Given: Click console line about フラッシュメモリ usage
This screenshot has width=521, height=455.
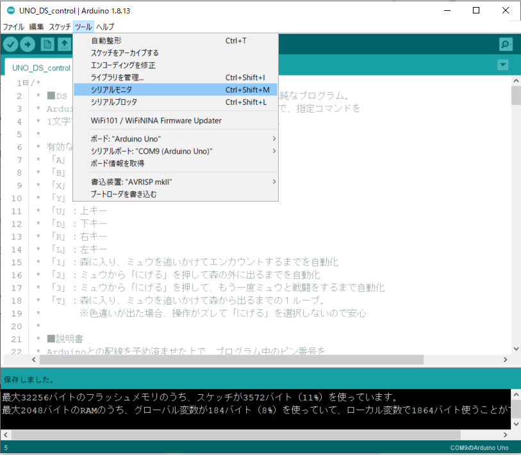Looking at the screenshot, I should [200, 397].
